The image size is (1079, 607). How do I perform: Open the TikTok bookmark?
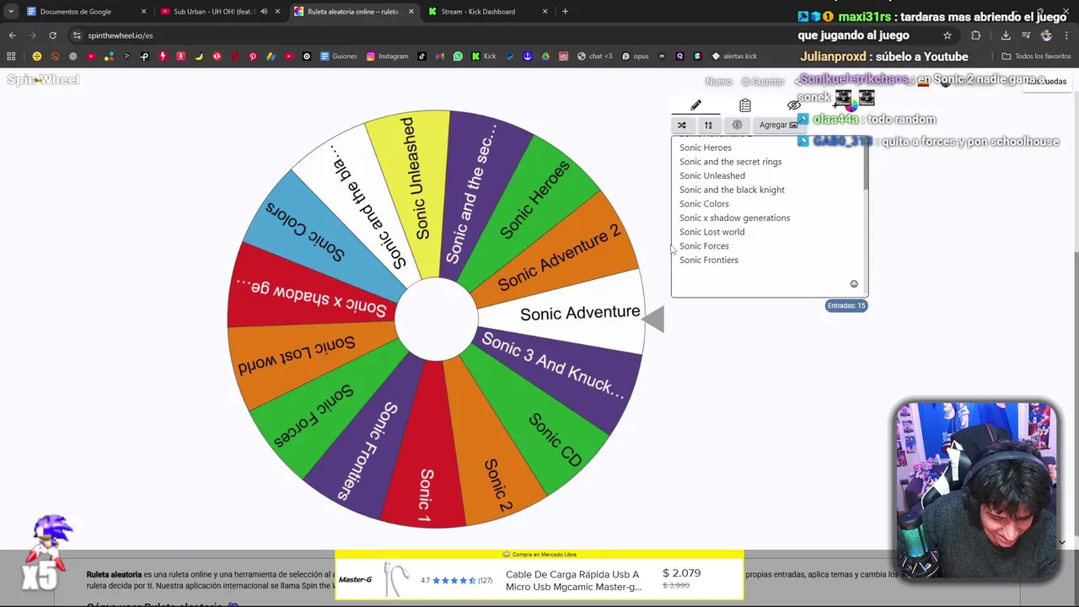pyautogui.click(x=421, y=56)
